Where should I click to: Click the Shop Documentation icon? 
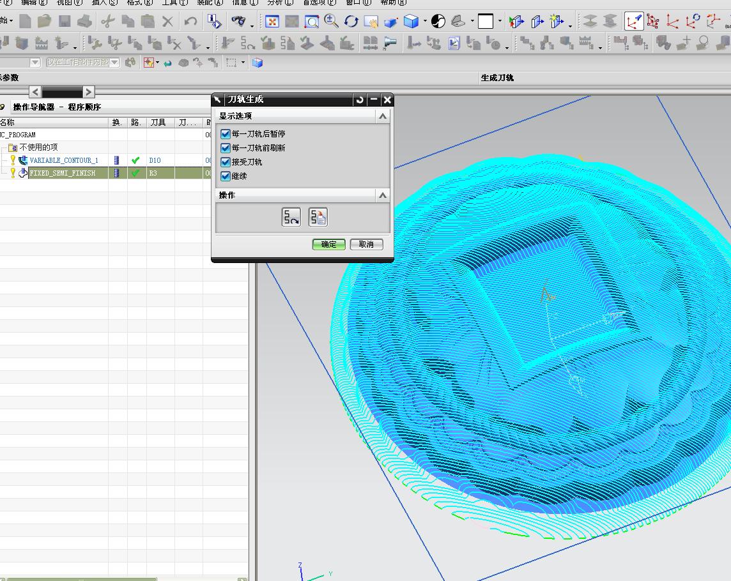click(x=454, y=44)
